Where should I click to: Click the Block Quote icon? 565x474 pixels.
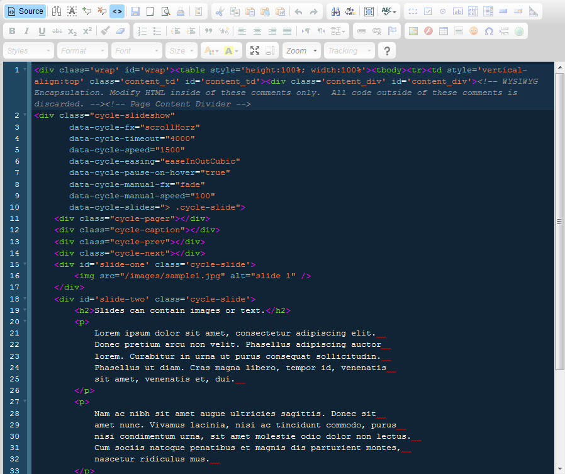(208, 31)
